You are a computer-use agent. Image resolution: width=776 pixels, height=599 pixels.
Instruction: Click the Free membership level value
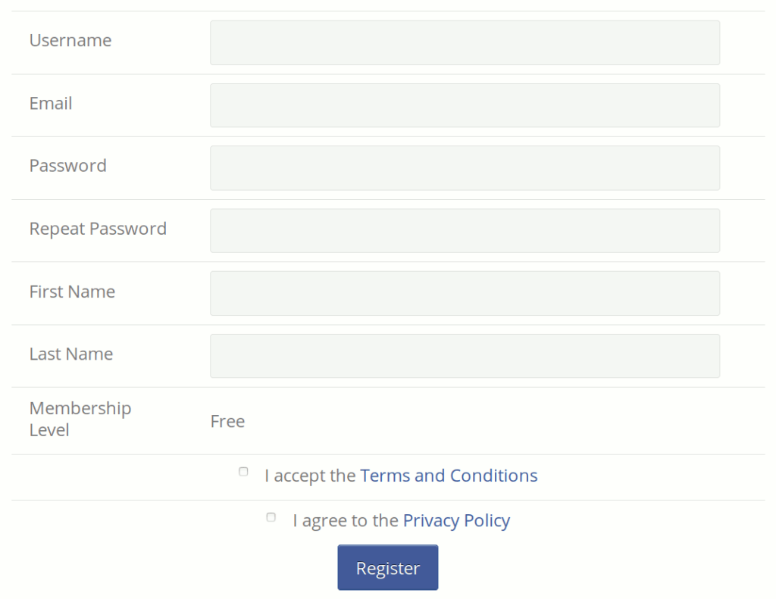tap(227, 422)
